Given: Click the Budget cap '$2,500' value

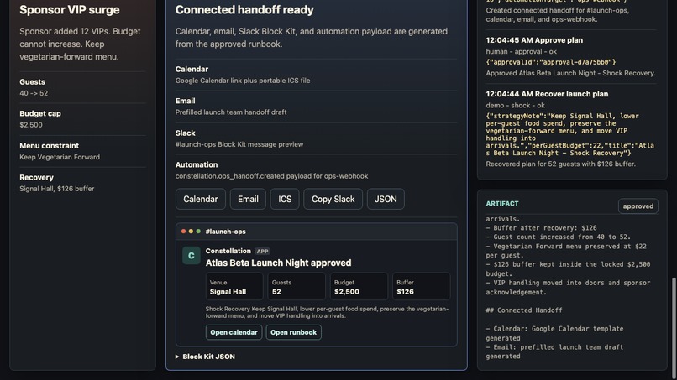Looking at the screenshot, I should pos(31,125).
